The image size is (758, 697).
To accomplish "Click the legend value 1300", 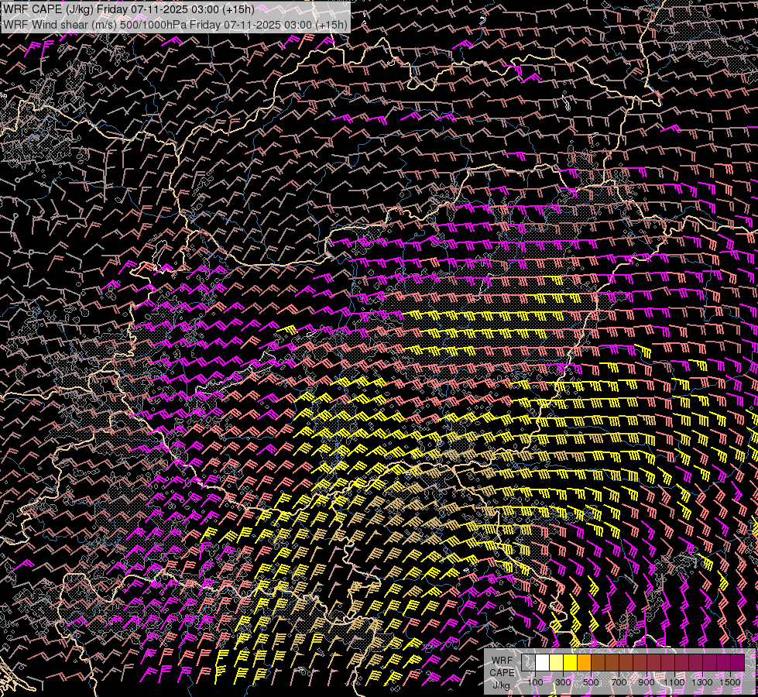I will [702, 682].
